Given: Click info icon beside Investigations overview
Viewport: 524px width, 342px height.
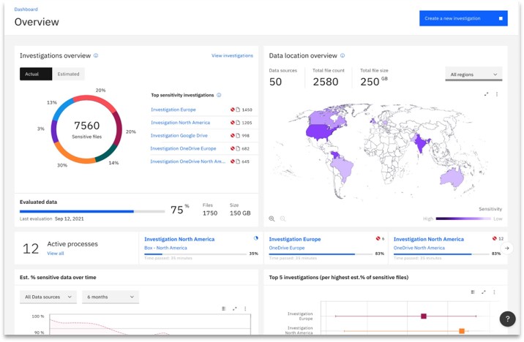Looking at the screenshot, I should (96, 56).
